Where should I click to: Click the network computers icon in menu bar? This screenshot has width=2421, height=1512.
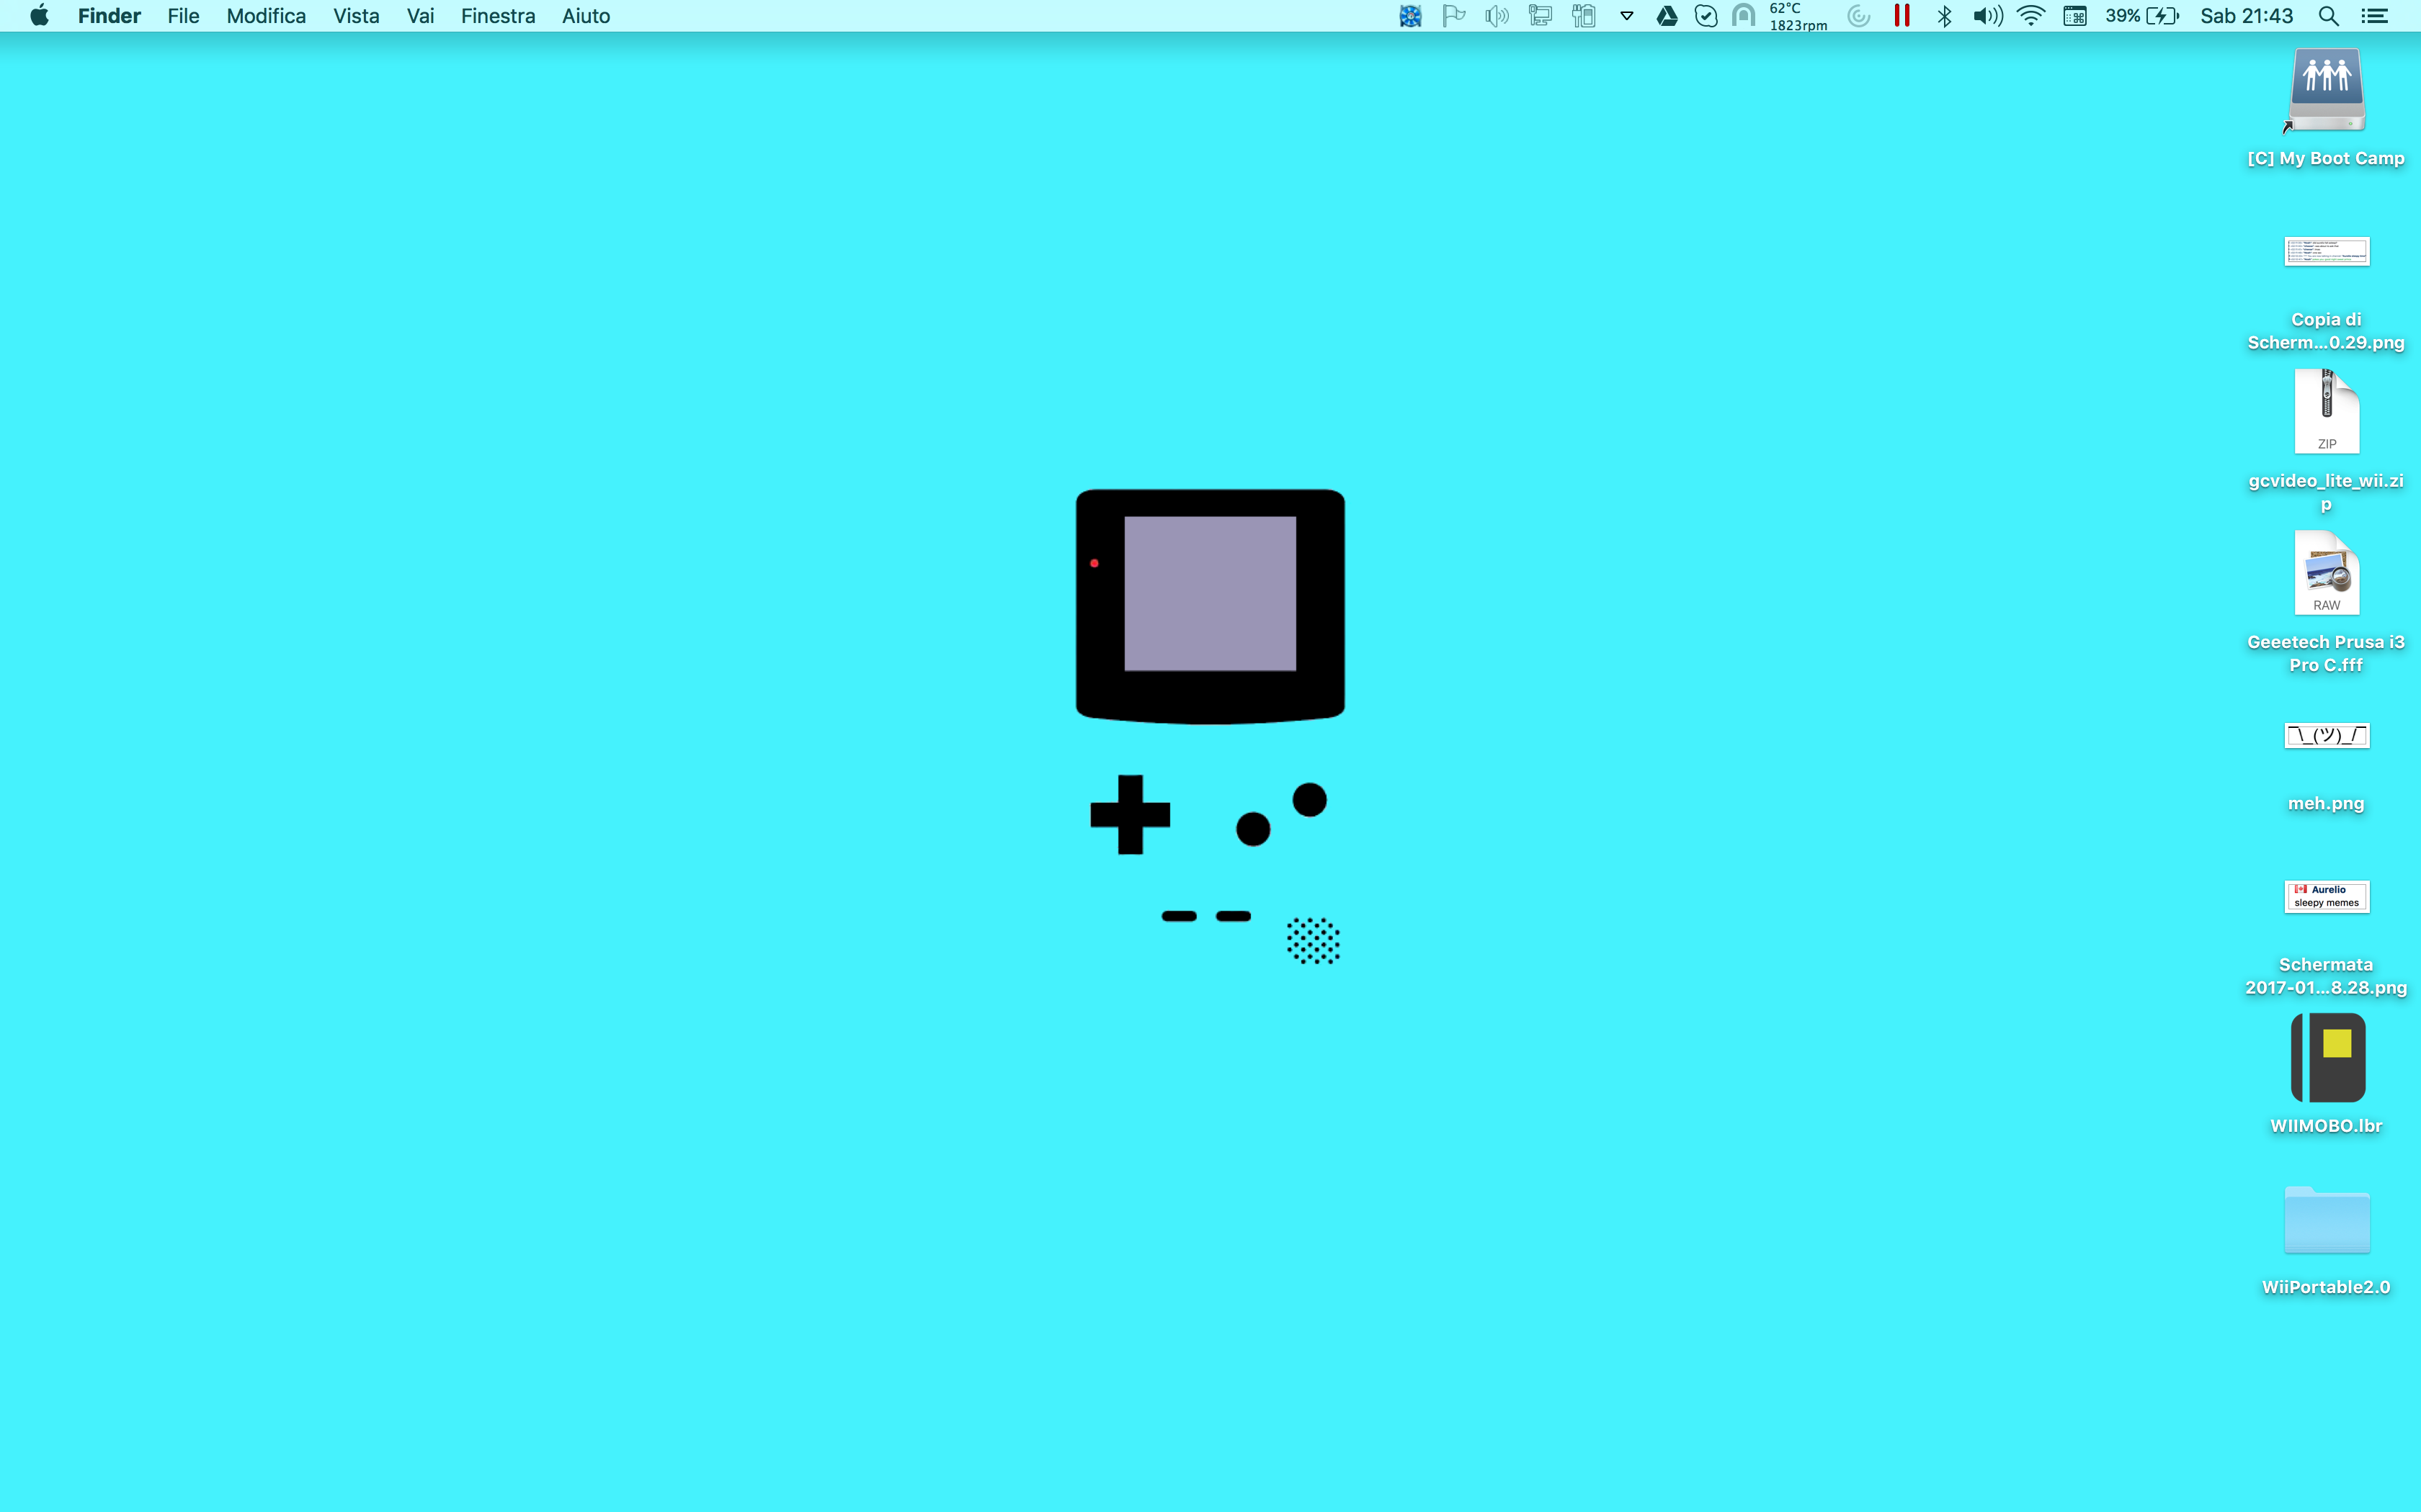click(x=1540, y=16)
